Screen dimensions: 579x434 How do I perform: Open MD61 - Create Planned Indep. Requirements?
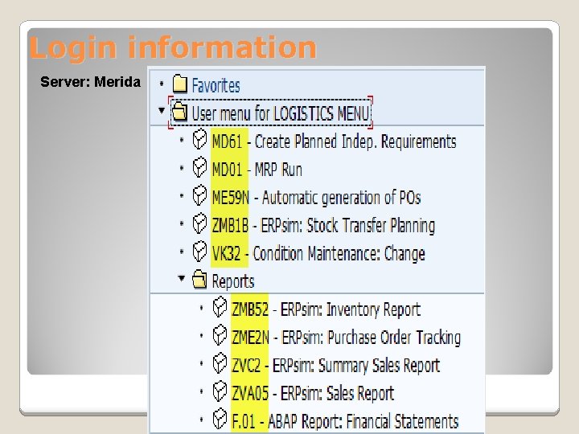pos(334,141)
